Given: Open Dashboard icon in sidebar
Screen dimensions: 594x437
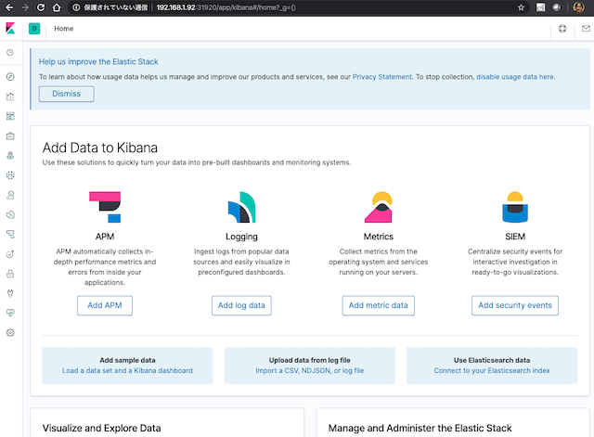Looking at the screenshot, I should coord(10,116).
